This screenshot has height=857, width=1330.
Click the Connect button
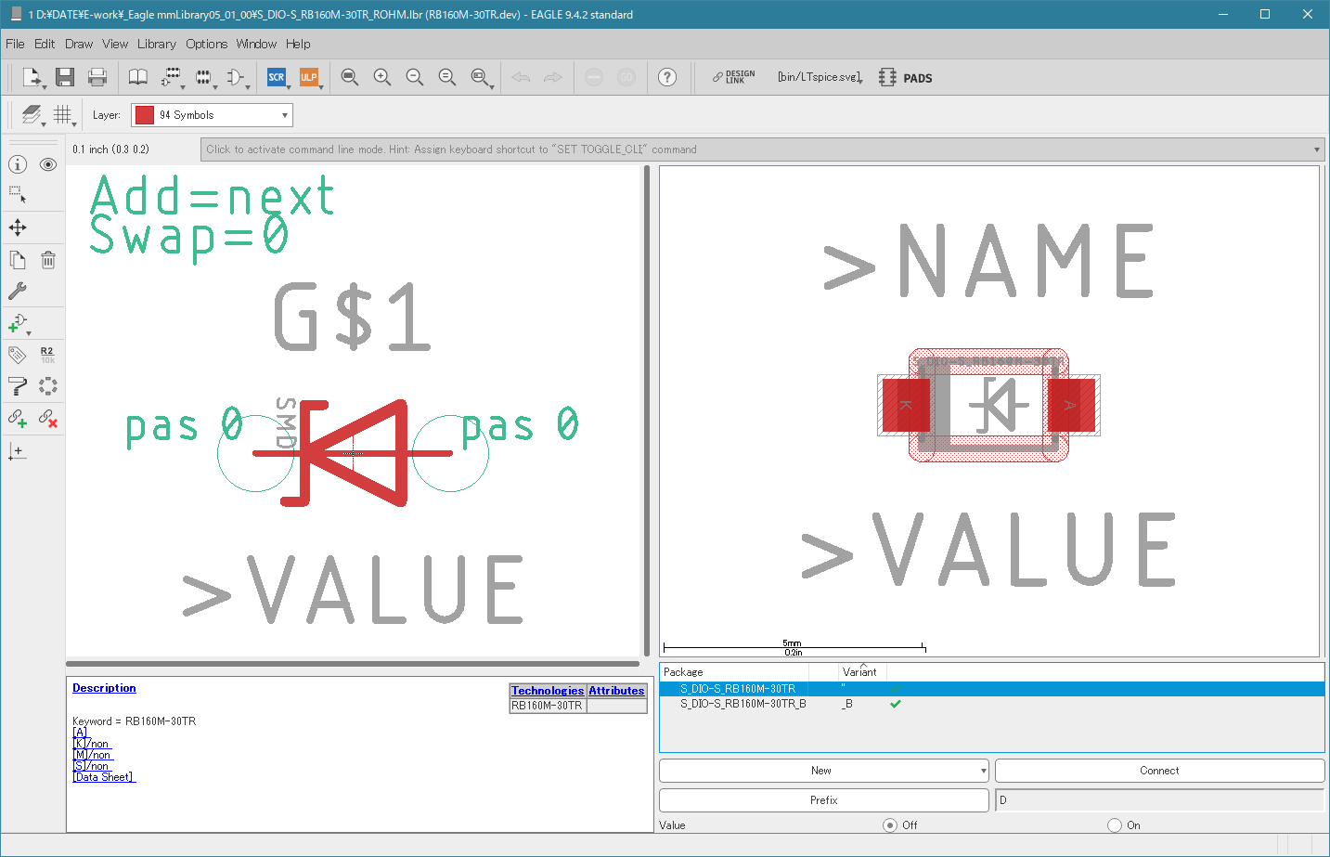pyautogui.click(x=1159, y=771)
